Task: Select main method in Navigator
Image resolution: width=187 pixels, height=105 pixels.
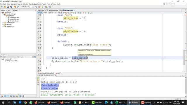Action: (12, 61)
